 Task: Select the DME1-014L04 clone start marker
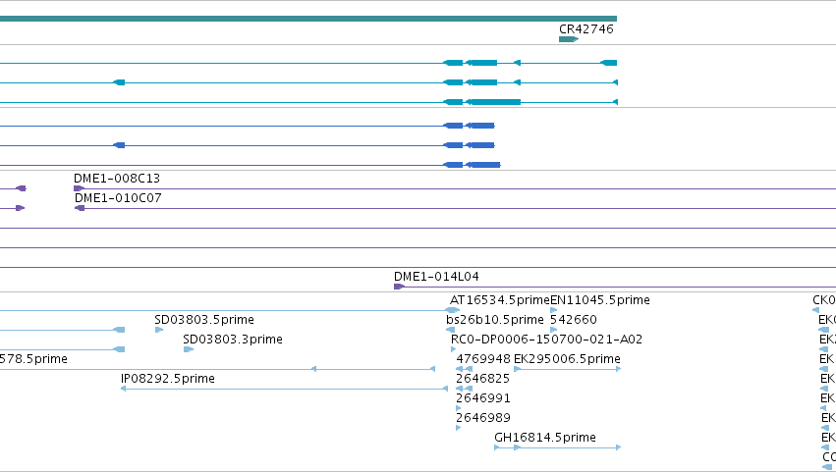400,287
